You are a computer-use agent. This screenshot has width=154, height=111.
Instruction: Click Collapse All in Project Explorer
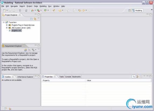(31, 19)
